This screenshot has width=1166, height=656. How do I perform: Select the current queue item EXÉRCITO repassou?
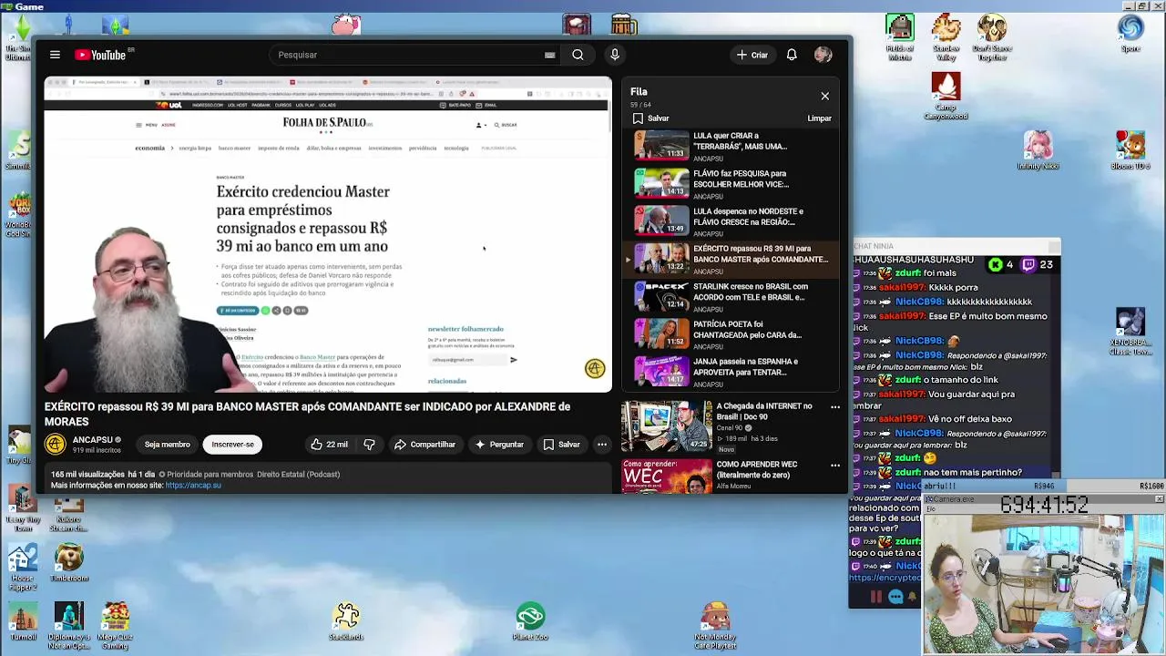(x=731, y=260)
